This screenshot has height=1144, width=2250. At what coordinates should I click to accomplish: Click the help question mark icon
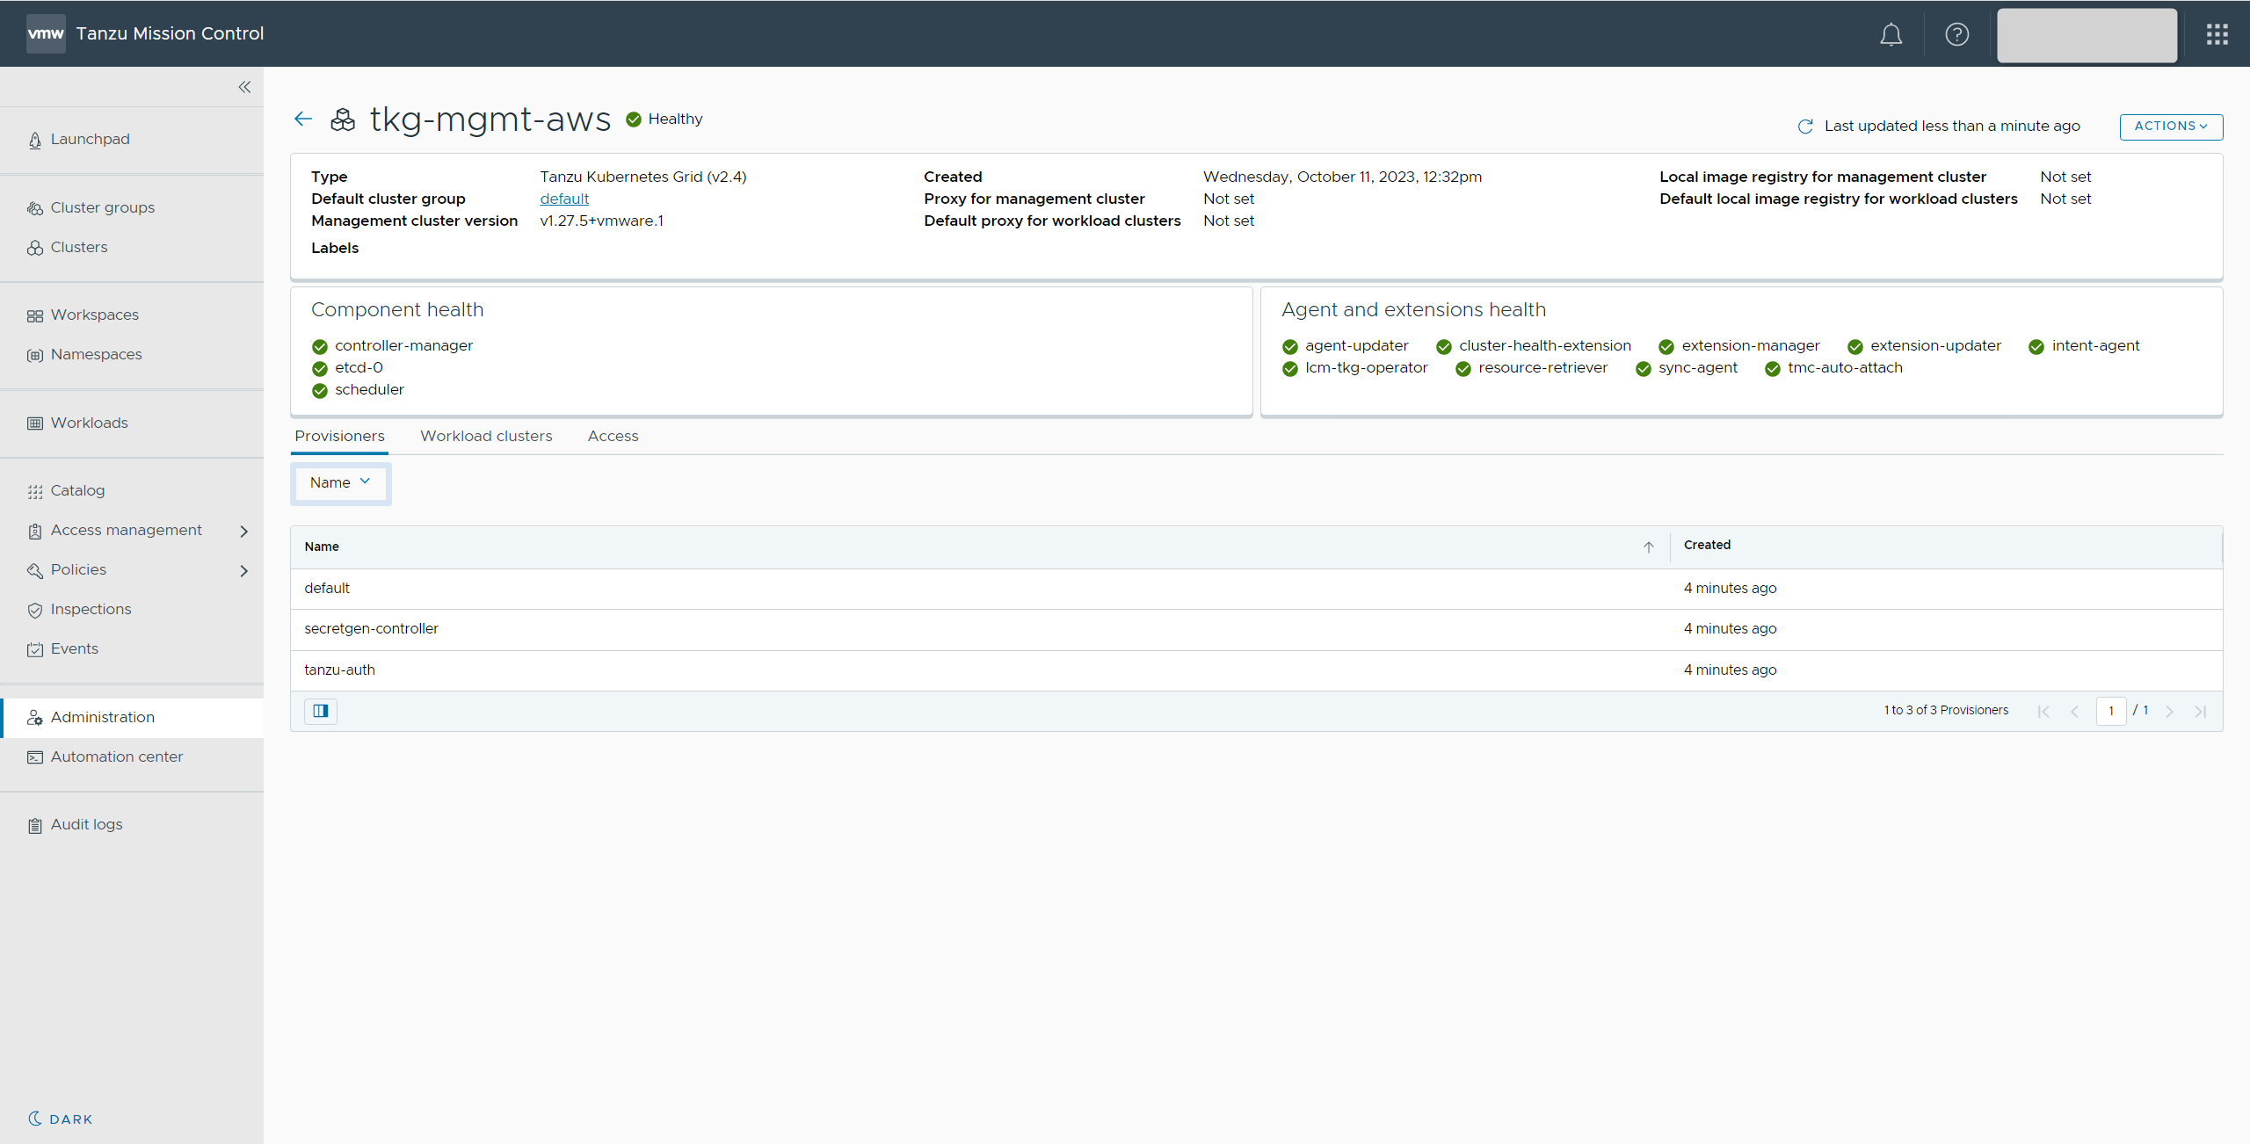pyautogui.click(x=1956, y=34)
